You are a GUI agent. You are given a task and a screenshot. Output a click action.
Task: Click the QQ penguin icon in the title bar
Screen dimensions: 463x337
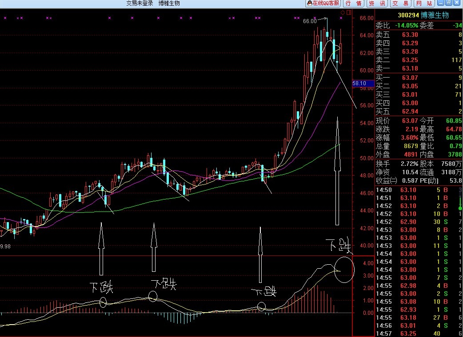(x=309, y=3)
